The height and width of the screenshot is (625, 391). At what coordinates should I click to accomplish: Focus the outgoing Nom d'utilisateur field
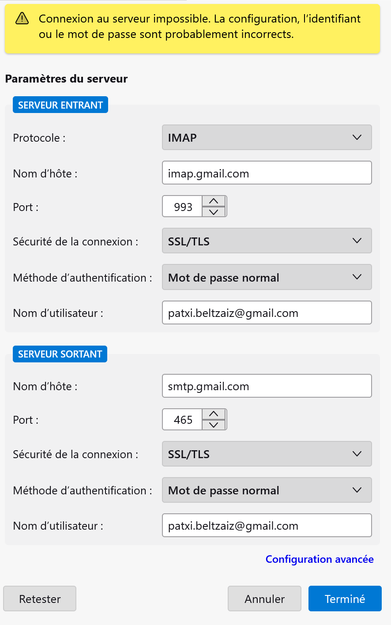click(x=267, y=525)
